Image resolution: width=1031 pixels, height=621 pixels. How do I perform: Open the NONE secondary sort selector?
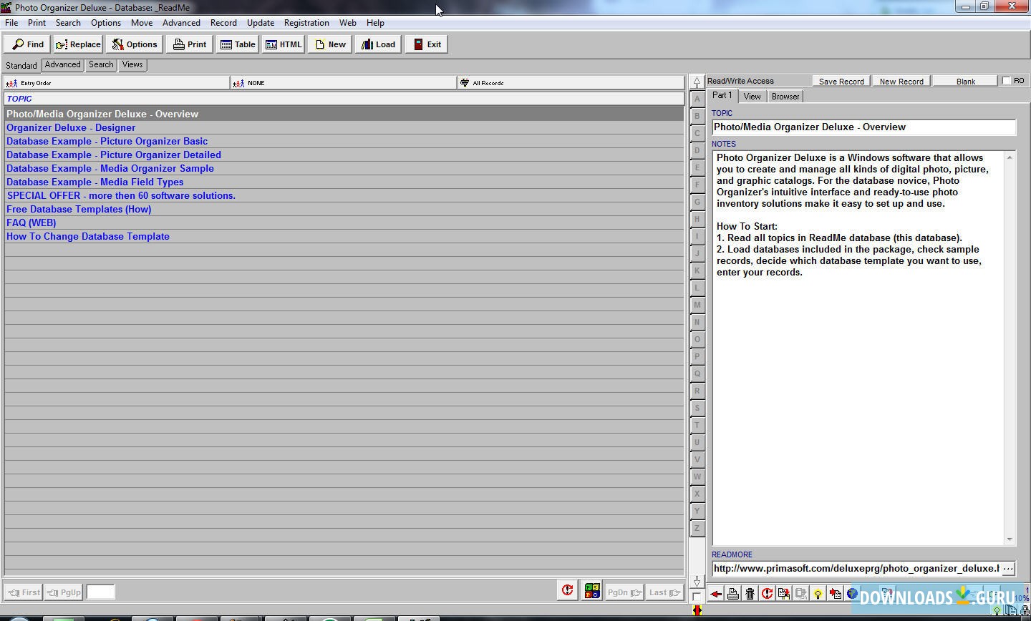(344, 83)
